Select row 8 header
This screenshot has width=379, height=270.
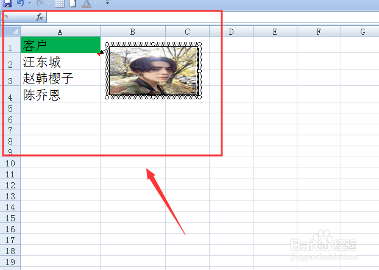[x=10, y=141]
